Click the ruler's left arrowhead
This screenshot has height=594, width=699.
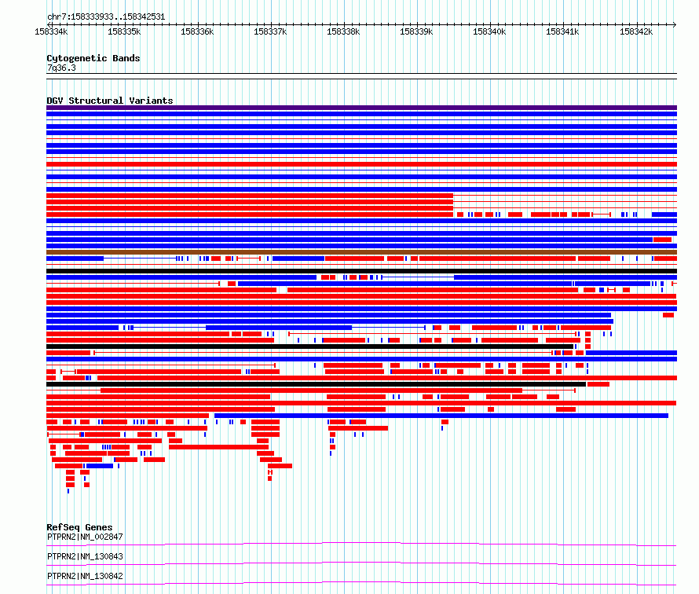click(49, 25)
